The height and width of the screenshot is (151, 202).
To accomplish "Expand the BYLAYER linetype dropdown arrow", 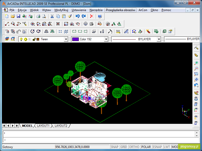I will tap(159, 39).
